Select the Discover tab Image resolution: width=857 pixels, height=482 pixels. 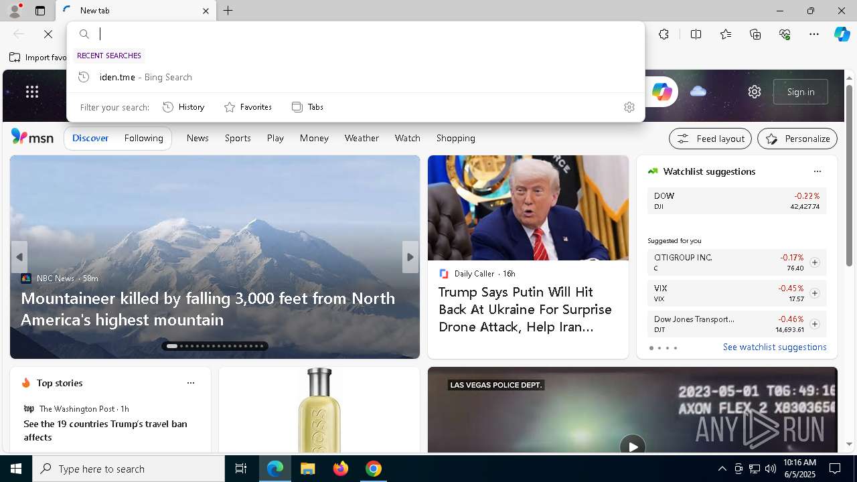[90, 138]
